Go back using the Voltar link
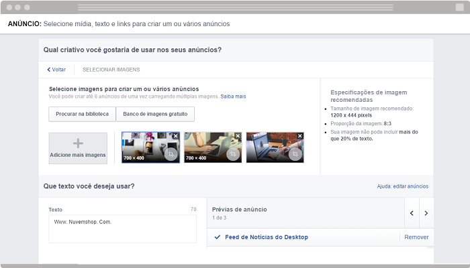Screen dimensions: 470x268 (56, 70)
